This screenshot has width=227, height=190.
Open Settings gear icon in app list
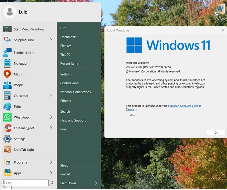[7, 139]
